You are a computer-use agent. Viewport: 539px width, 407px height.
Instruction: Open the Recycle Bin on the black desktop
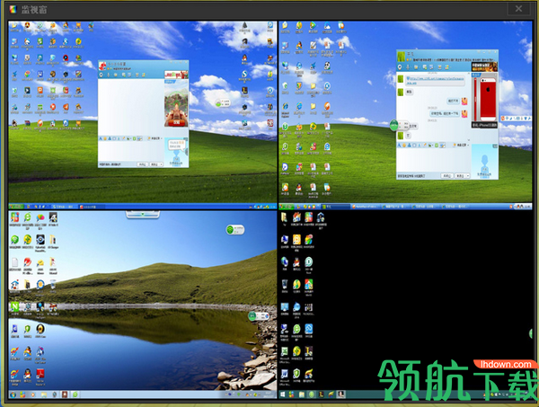click(x=285, y=285)
